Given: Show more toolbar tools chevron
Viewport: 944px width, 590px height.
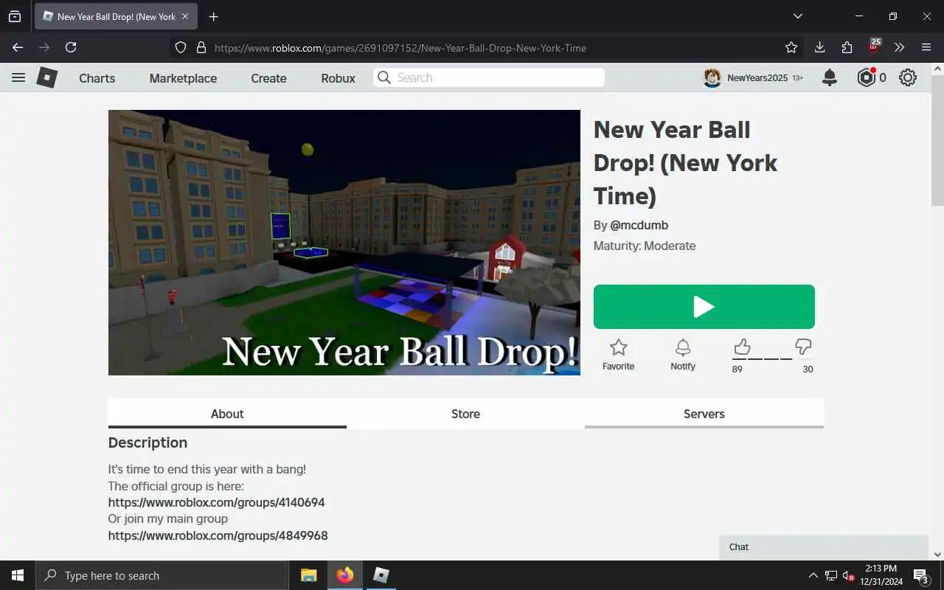Looking at the screenshot, I should (899, 47).
